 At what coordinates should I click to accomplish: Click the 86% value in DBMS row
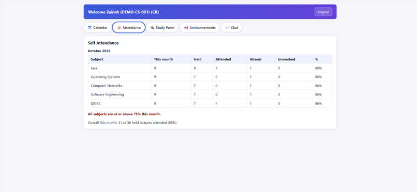click(x=318, y=103)
